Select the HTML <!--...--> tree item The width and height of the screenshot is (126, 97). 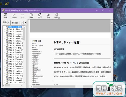(16, 82)
